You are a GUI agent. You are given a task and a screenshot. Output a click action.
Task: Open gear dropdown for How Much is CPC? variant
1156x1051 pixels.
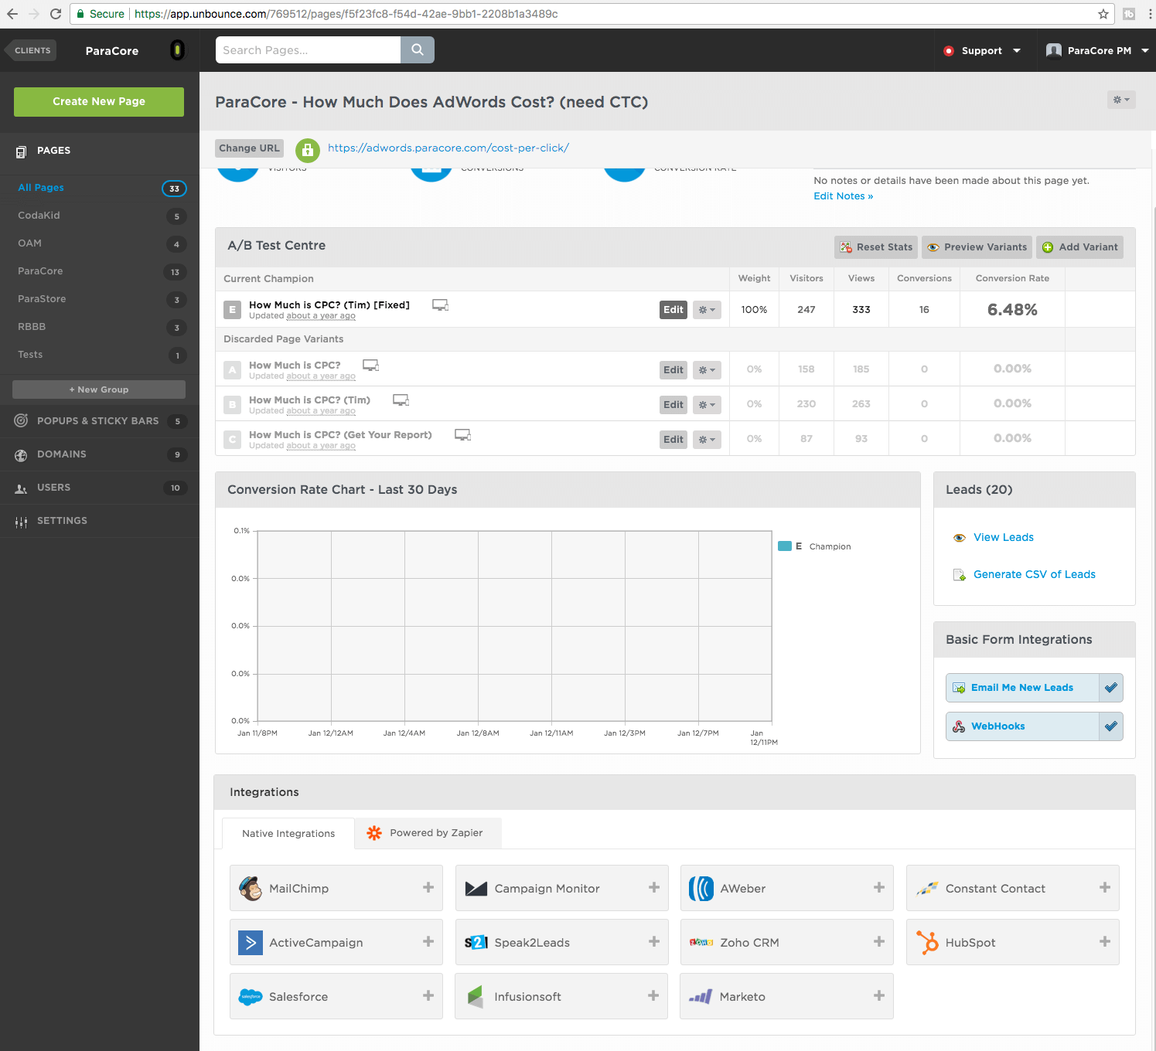pos(707,370)
